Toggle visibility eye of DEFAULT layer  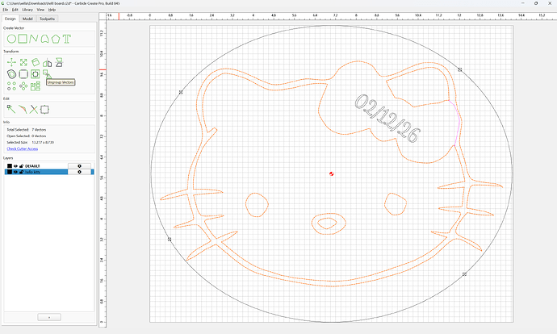tap(15, 166)
